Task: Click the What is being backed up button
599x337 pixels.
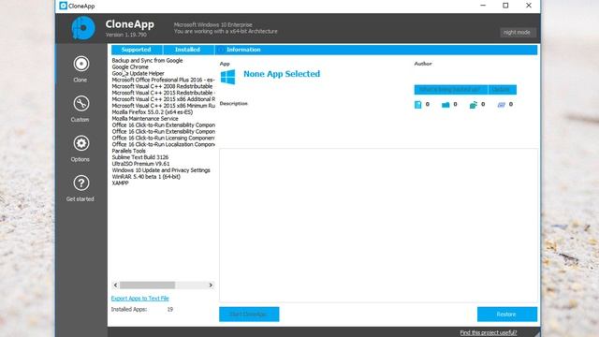Action: tap(450, 90)
